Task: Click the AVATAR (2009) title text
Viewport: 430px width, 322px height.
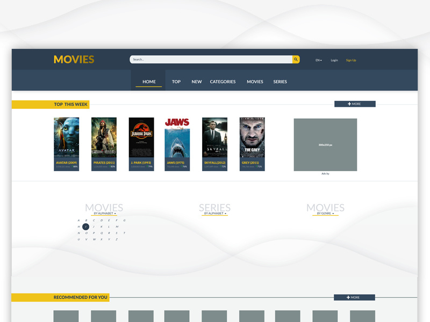Action: (66, 163)
